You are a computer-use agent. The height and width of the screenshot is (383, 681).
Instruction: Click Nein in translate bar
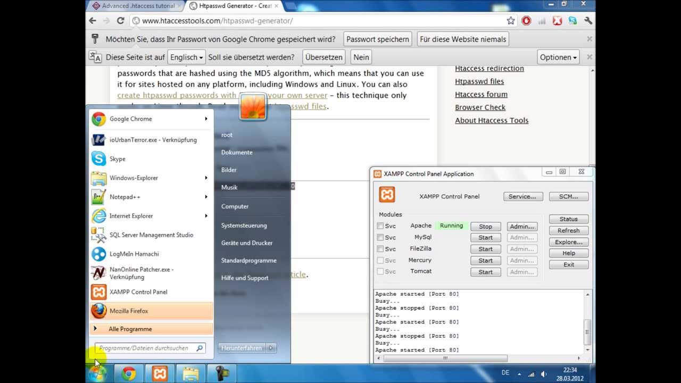[361, 57]
